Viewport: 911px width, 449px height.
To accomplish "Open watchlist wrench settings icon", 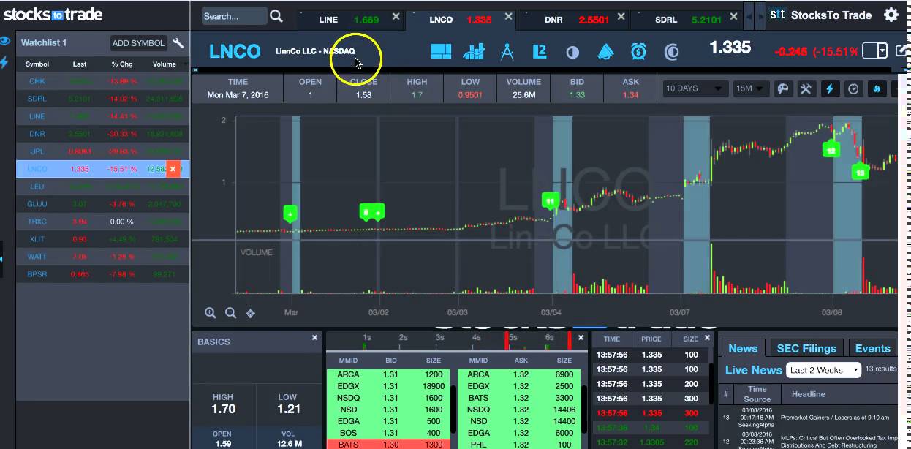I will [x=178, y=43].
